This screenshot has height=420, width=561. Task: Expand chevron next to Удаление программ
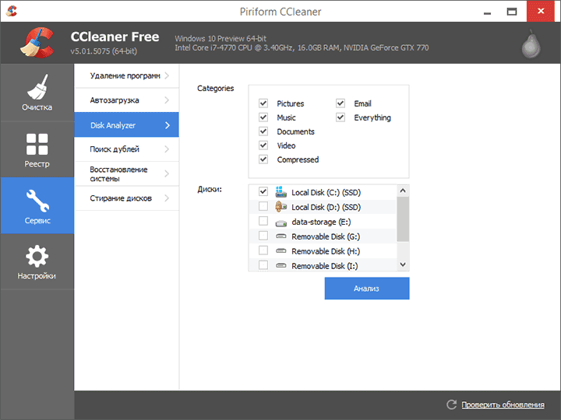167,75
